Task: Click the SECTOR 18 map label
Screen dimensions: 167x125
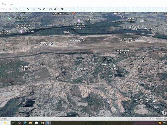Action: coord(134,28)
